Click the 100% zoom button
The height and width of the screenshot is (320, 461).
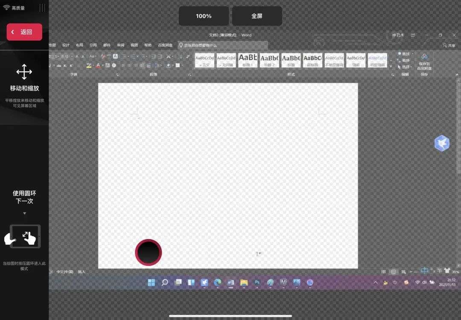(x=204, y=16)
